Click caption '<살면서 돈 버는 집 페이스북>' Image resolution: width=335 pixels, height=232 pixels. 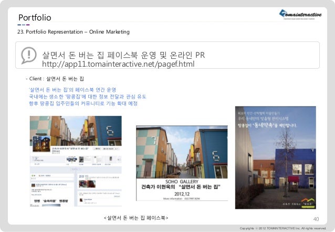point(136,218)
